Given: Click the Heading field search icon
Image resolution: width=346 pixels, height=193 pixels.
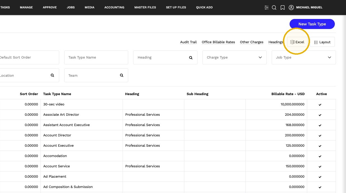Looking at the screenshot, I should [x=191, y=58].
